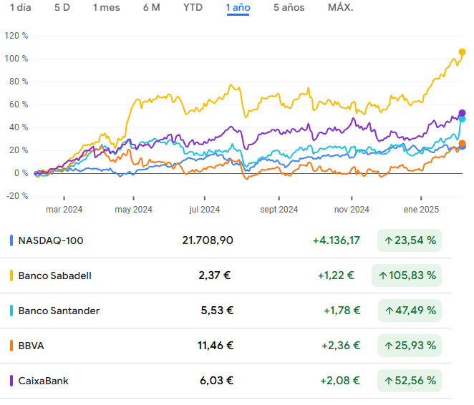Select the 1 día time range tab

pyautogui.click(x=20, y=8)
